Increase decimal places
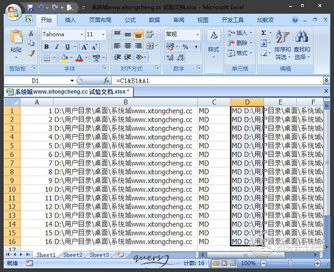334x272 pixels. tap(170, 58)
